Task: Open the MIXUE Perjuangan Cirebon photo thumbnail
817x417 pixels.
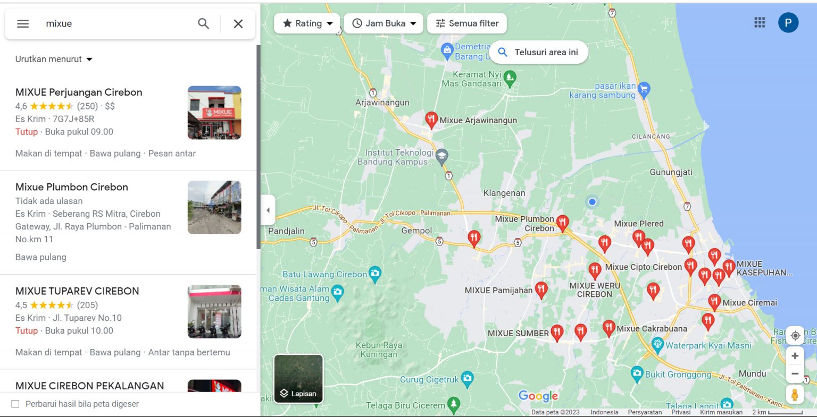Action: tap(214, 112)
